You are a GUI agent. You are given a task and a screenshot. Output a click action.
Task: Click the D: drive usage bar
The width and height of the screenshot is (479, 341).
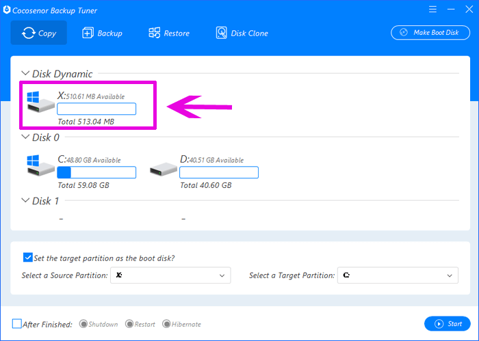coord(219,172)
